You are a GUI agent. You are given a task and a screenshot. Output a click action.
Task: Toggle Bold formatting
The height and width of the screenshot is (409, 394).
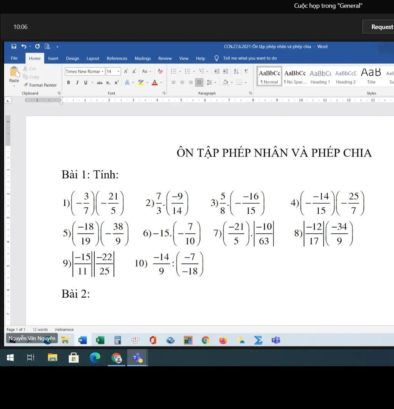click(x=68, y=82)
